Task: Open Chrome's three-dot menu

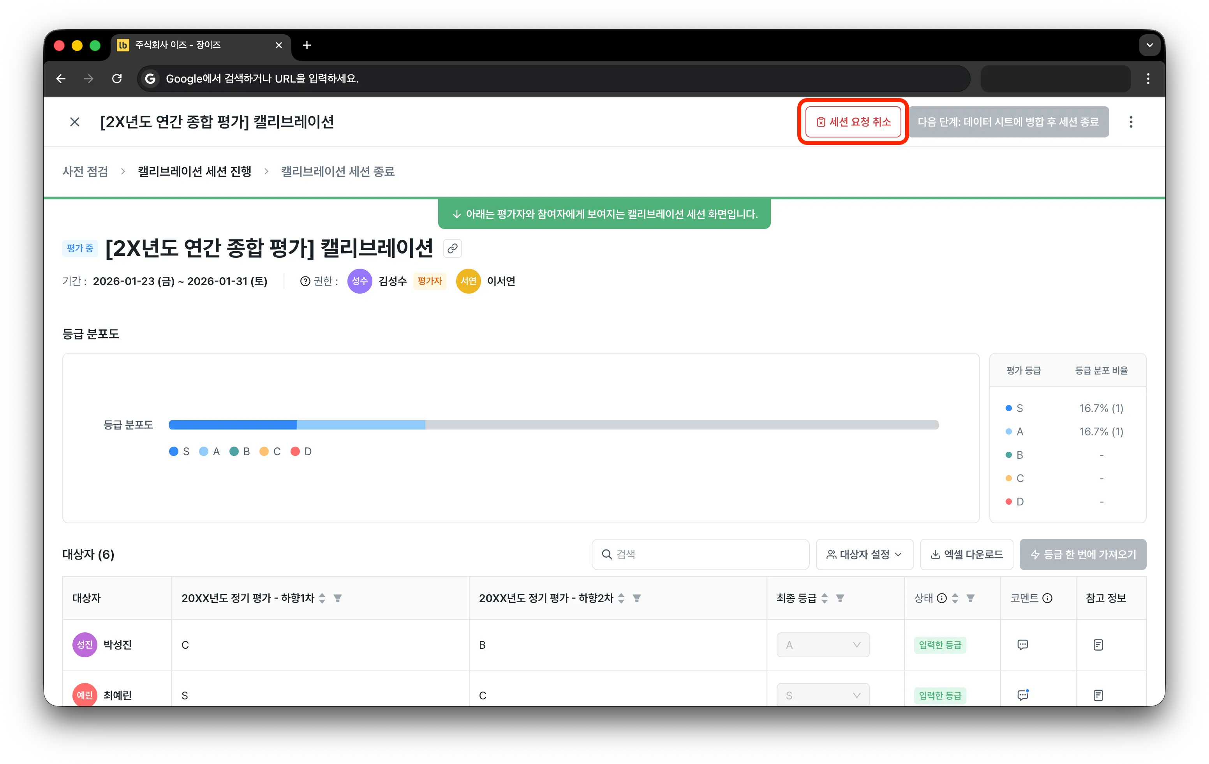Action: point(1148,78)
